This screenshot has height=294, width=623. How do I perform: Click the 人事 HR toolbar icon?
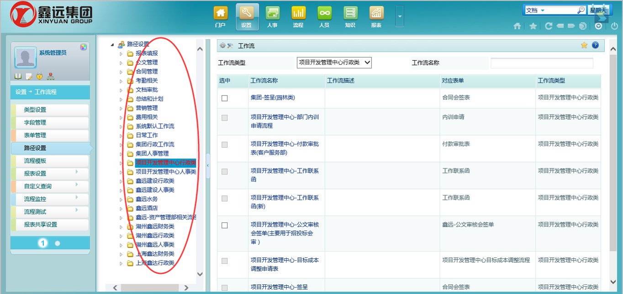(x=272, y=16)
